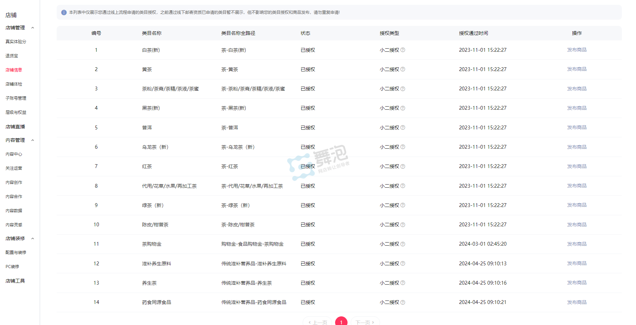Collapse the 内容管理 sidebar section

pos(33,140)
